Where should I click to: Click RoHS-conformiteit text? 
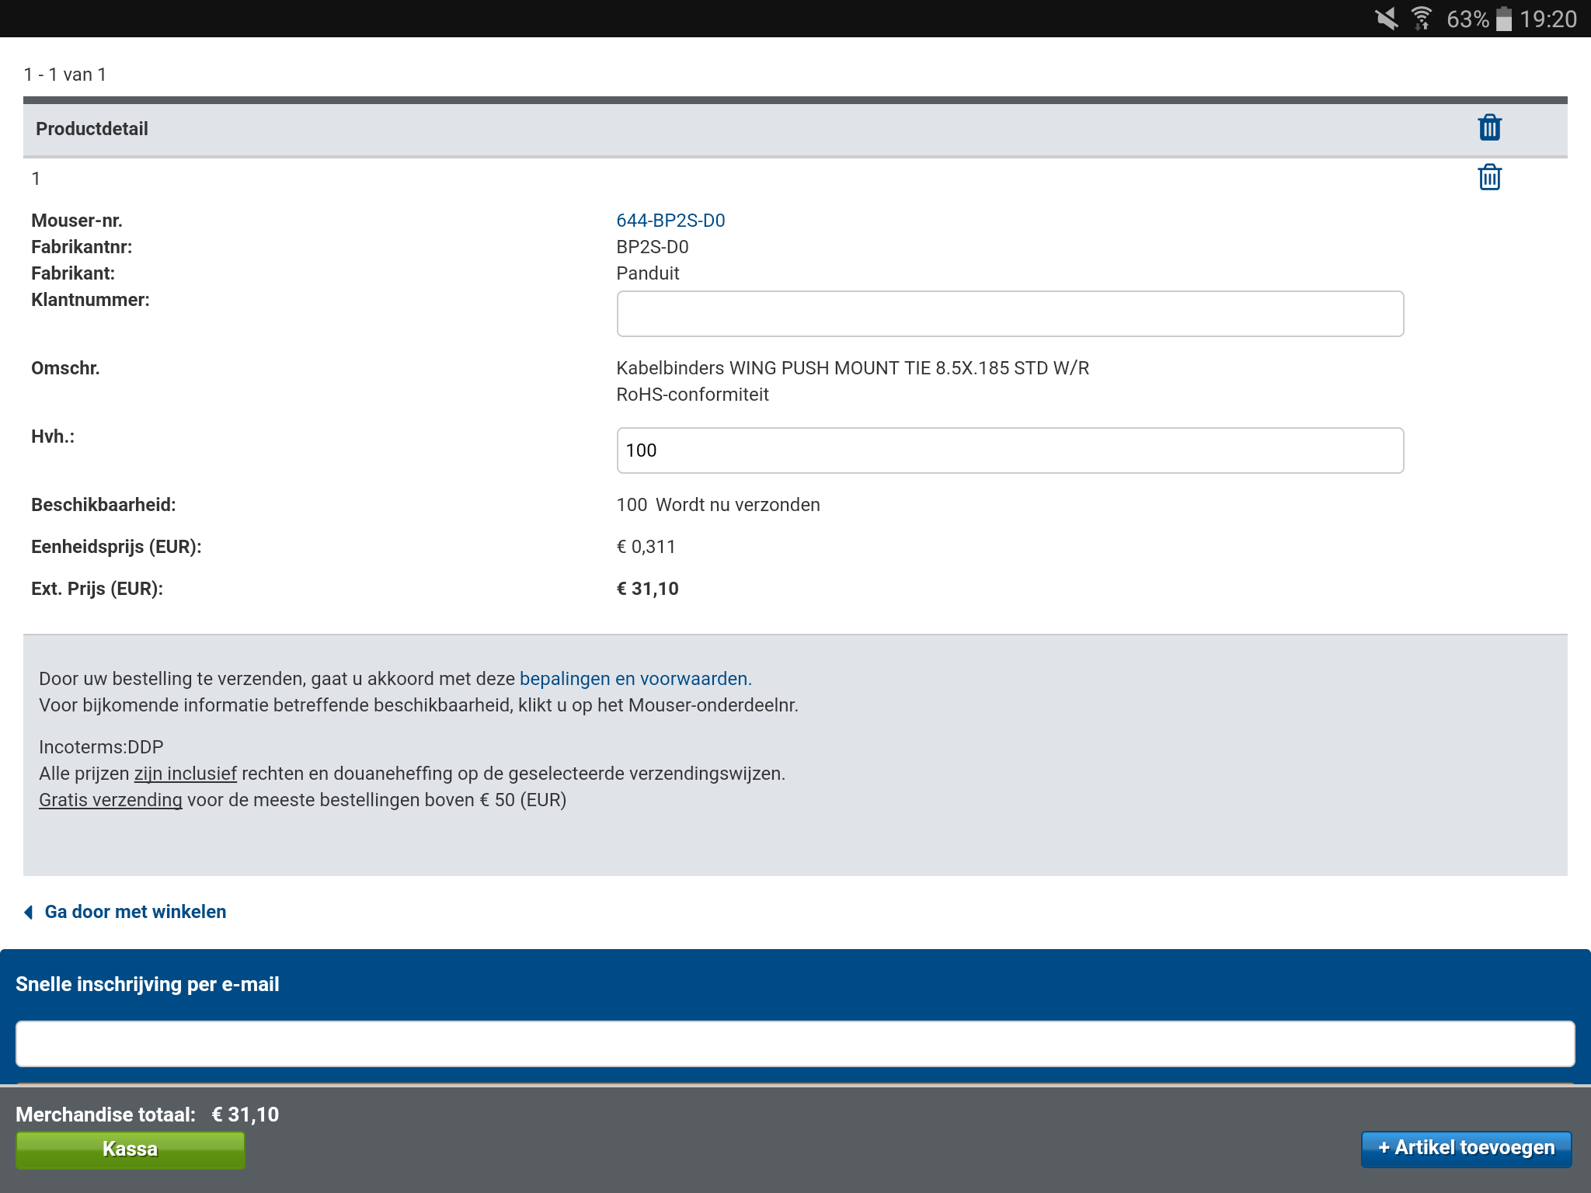click(692, 395)
